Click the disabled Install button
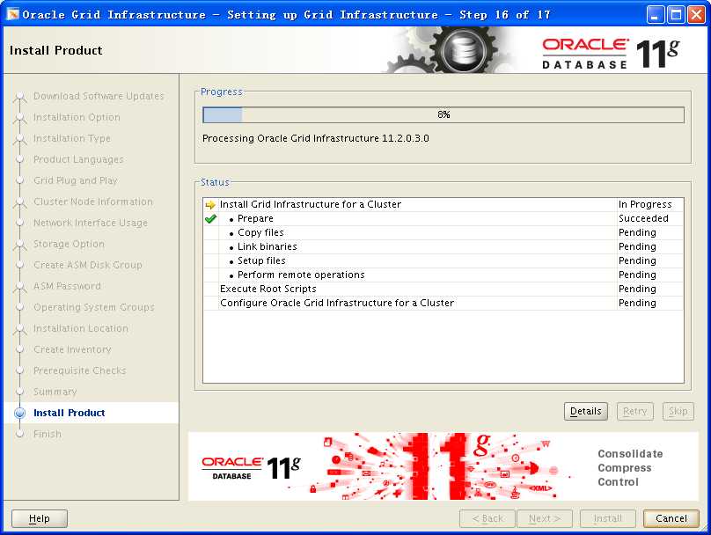Screen dimensions: 711x535 [x=608, y=518]
